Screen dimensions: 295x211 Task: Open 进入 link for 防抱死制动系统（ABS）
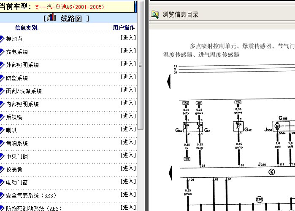(x=128, y=207)
